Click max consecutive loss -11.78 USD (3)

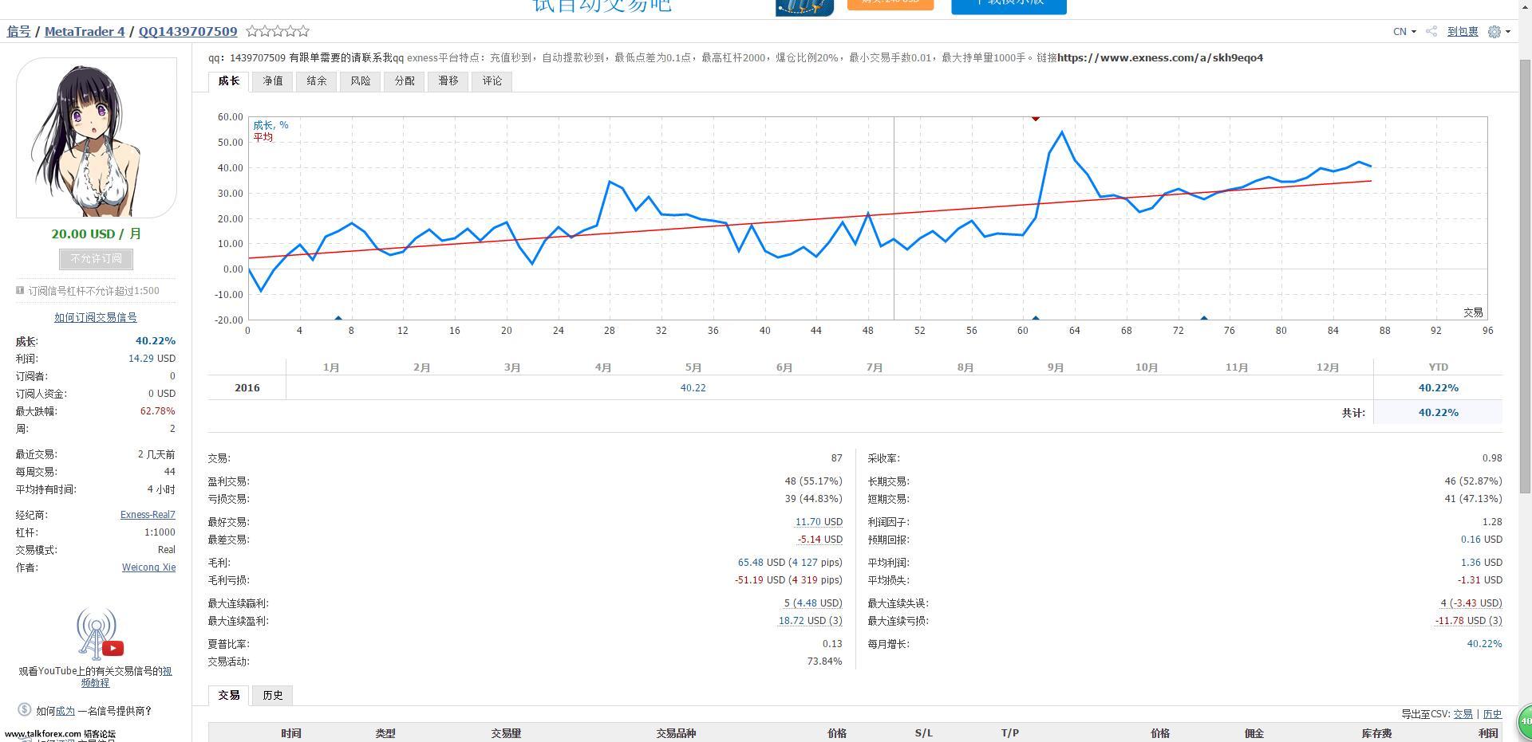pyautogui.click(x=1468, y=621)
